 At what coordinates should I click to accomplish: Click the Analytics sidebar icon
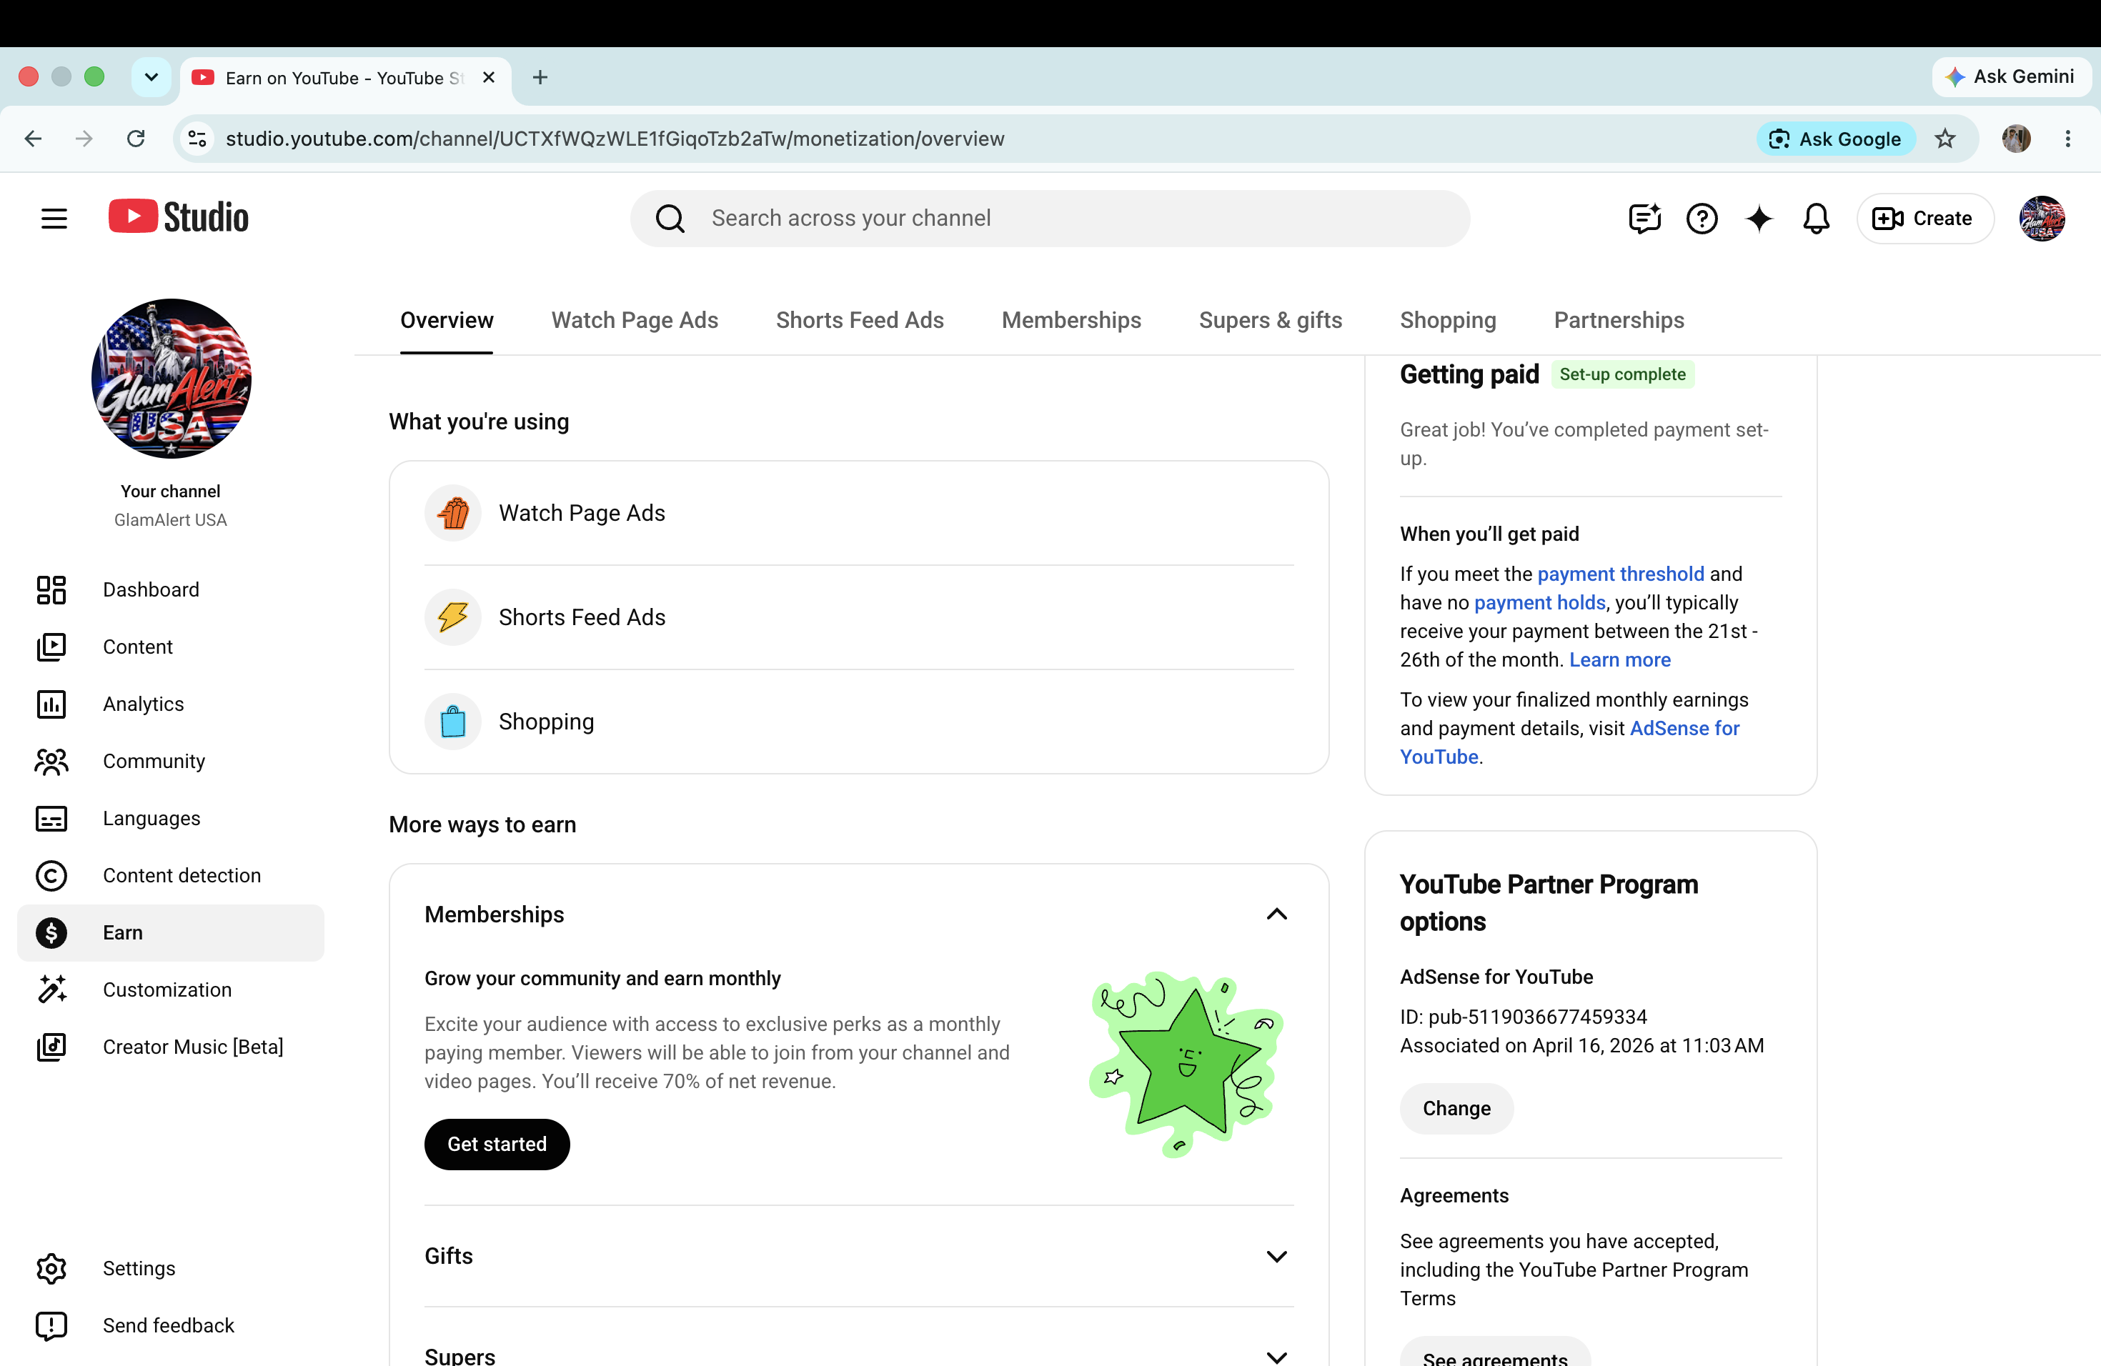pyautogui.click(x=51, y=704)
